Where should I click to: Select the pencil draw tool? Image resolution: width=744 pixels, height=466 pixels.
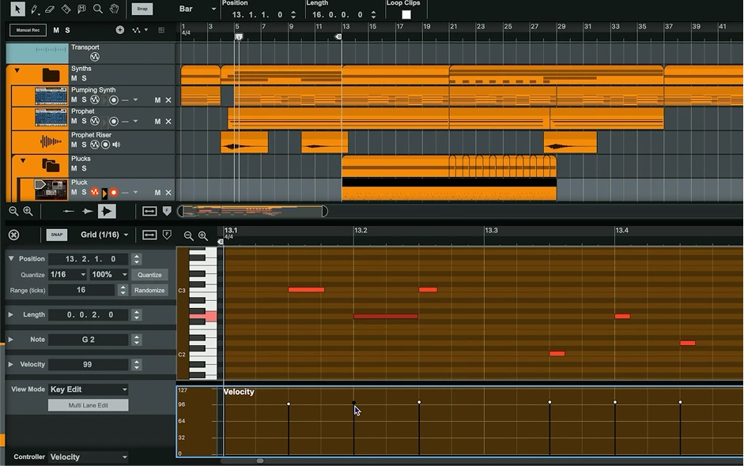tap(34, 9)
